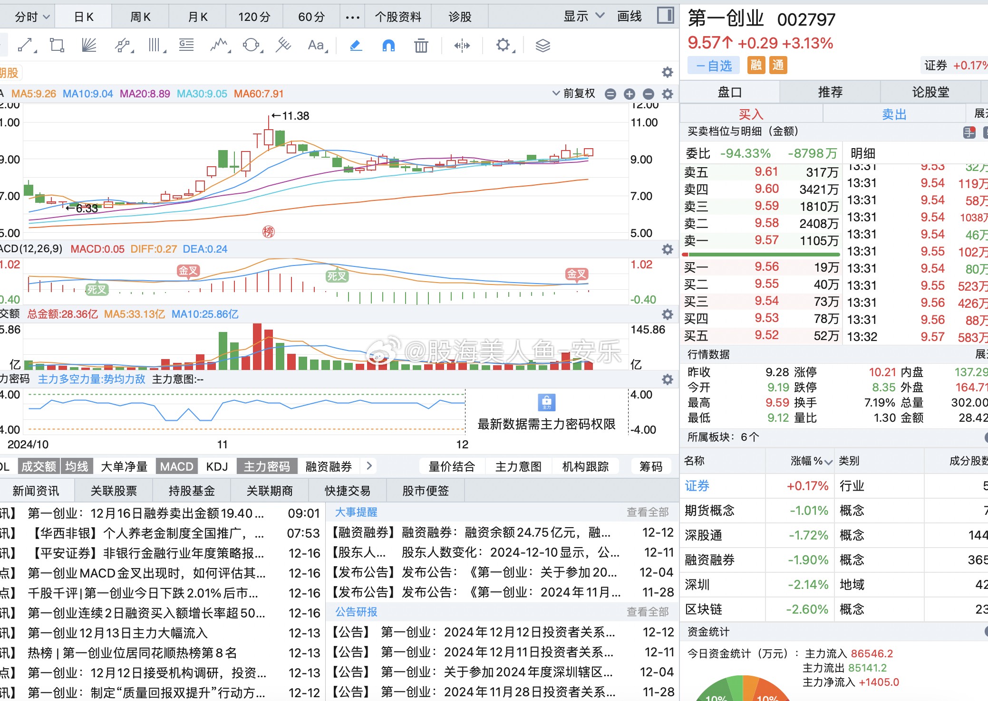The image size is (988, 701).
Task: Toggle the 融 margin badge
Action: (756, 65)
